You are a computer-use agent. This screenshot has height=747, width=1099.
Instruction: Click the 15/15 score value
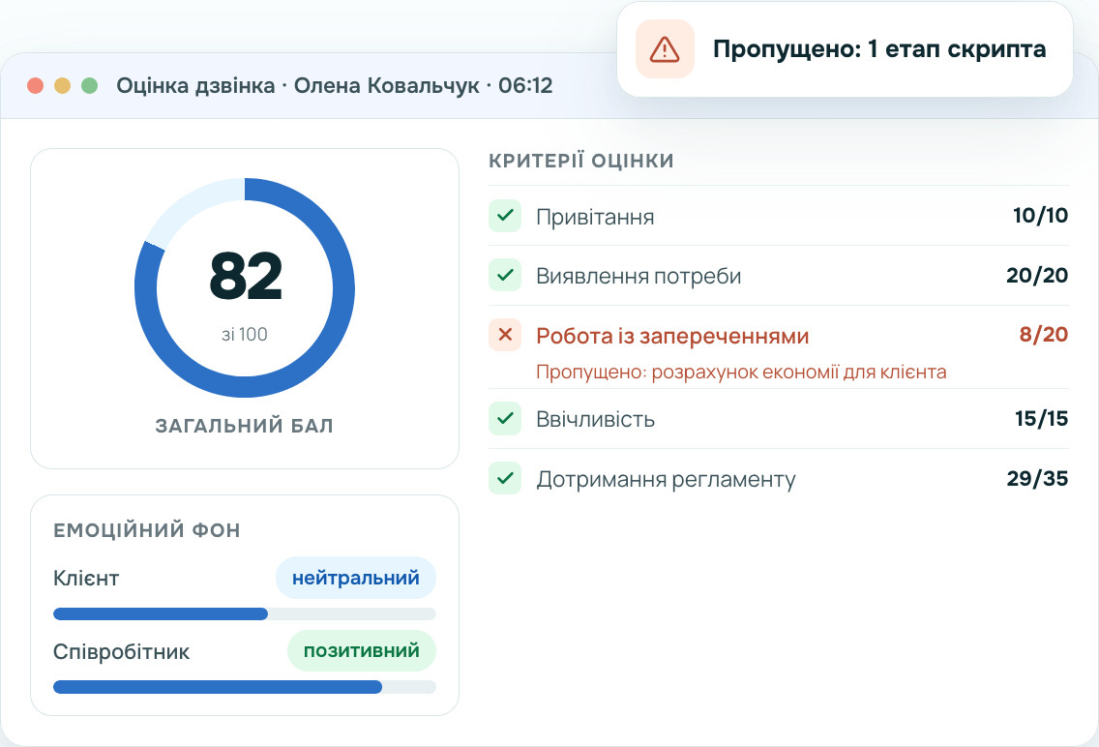click(x=1042, y=418)
